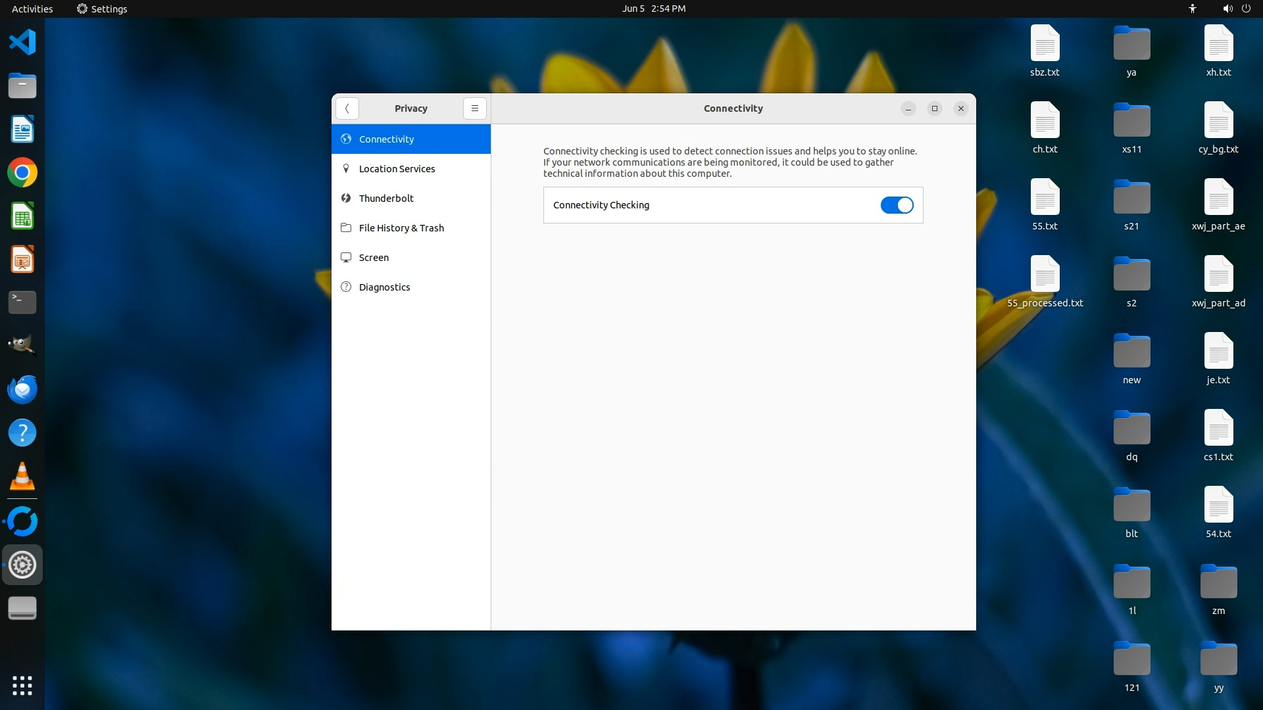Image resolution: width=1263 pixels, height=710 pixels.
Task: Click the Connectivity globe icon in sidebar
Action: coord(346,139)
